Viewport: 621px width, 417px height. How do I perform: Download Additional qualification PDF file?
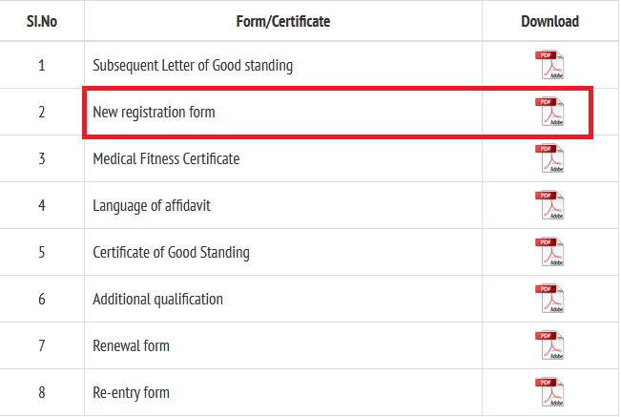[549, 299]
